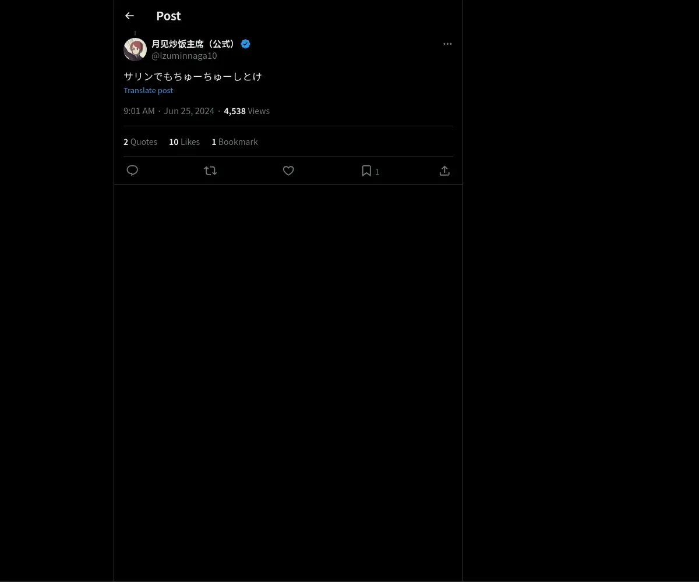Click the blue verified badge
This screenshot has width=699, height=582.
(x=245, y=44)
